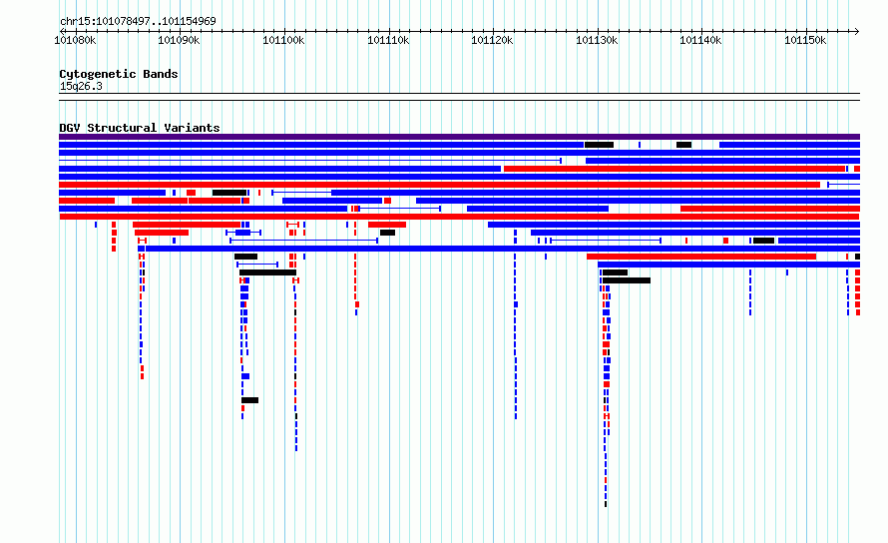Viewport: 888px width, 543px height.
Task: Click the chr15:101078497..101154969 coordinate label
Action: [x=138, y=22]
